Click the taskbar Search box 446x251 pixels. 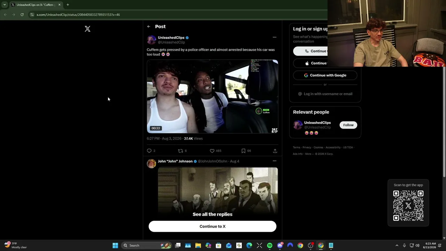(146, 245)
